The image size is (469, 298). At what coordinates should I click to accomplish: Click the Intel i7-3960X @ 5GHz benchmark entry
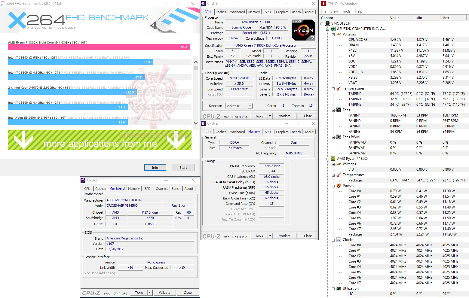click(100, 60)
